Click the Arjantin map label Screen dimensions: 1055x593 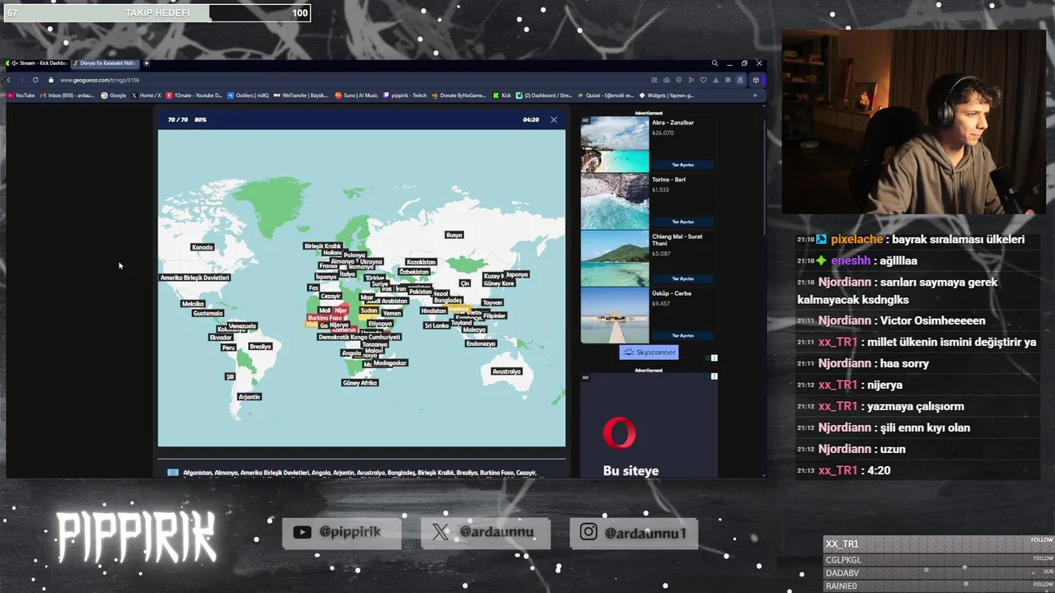[x=249, y=397]
